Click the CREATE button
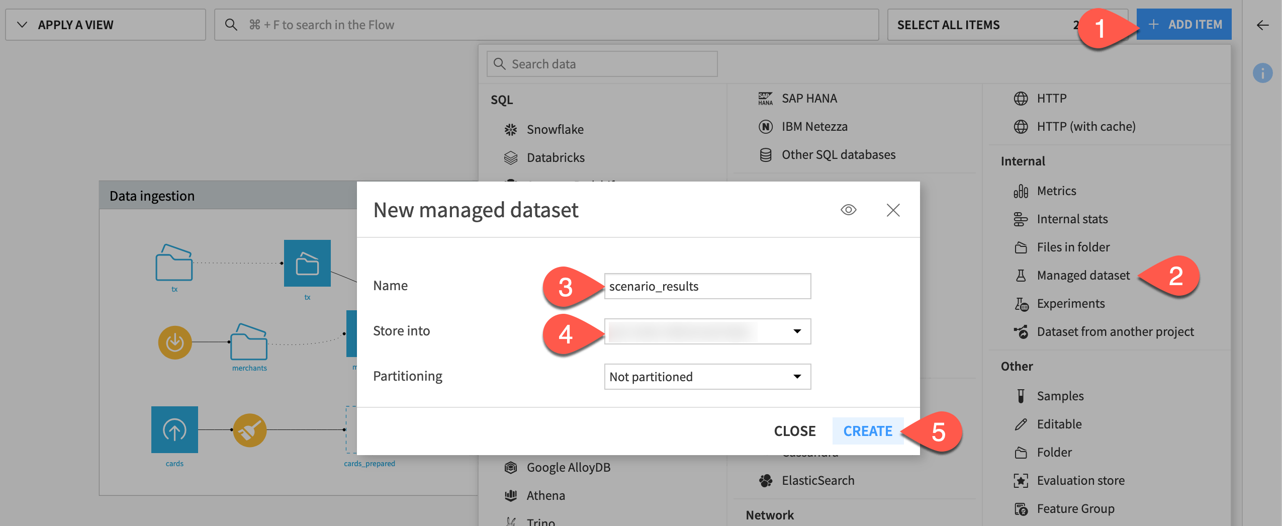Screen dimensions: 1282x526 [x=868, y=431]
